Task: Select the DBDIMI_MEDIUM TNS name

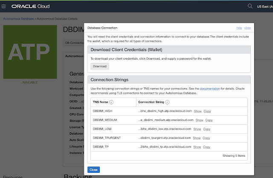Action: pos(105,120)
